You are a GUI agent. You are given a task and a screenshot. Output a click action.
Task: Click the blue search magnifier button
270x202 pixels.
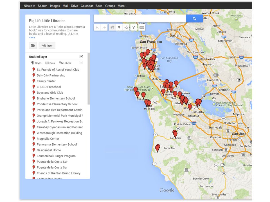click(194, 19)
